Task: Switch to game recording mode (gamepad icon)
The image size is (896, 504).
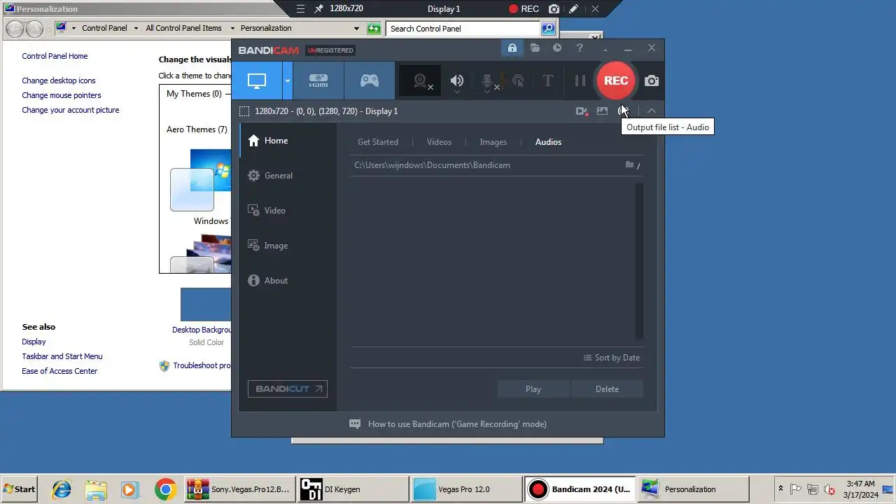Action: click(370, 80)
